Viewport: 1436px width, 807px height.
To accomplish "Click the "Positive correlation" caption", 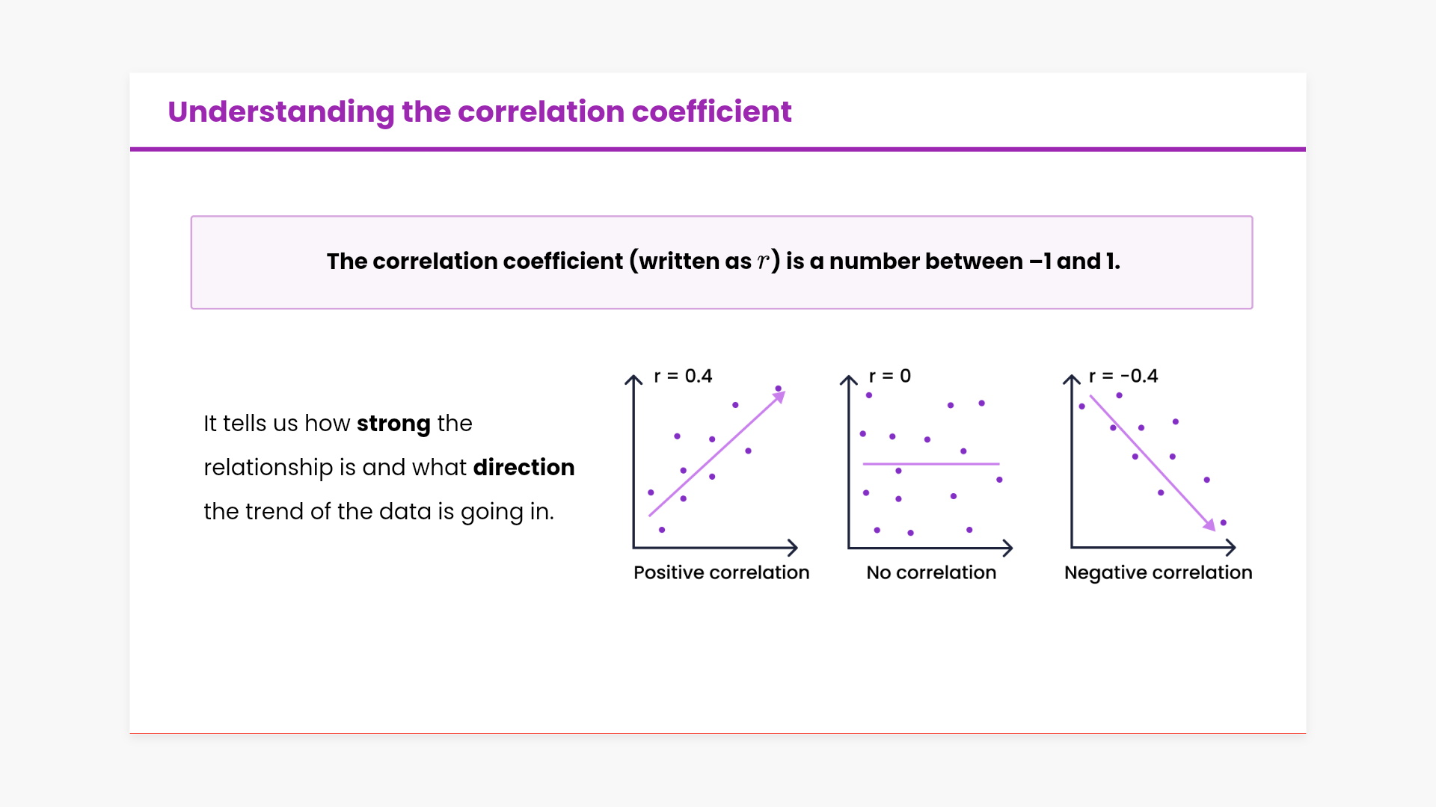I will pyautogui.click(x=721, y=572).
